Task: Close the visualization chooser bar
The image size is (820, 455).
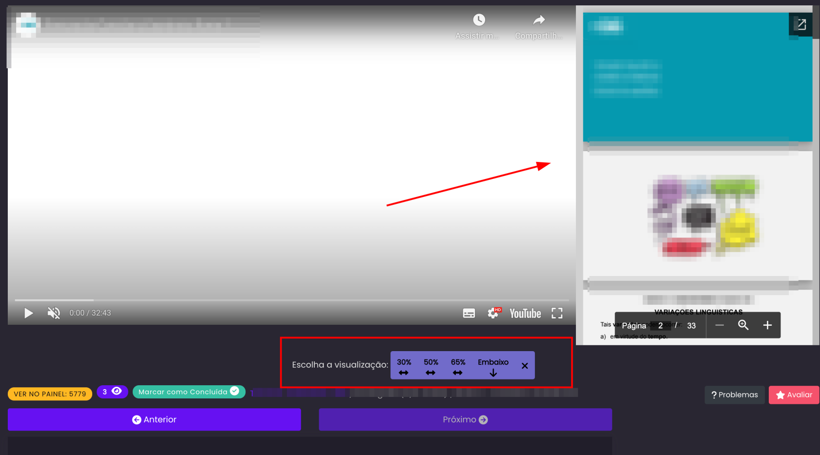Action: tap(525, 366)
